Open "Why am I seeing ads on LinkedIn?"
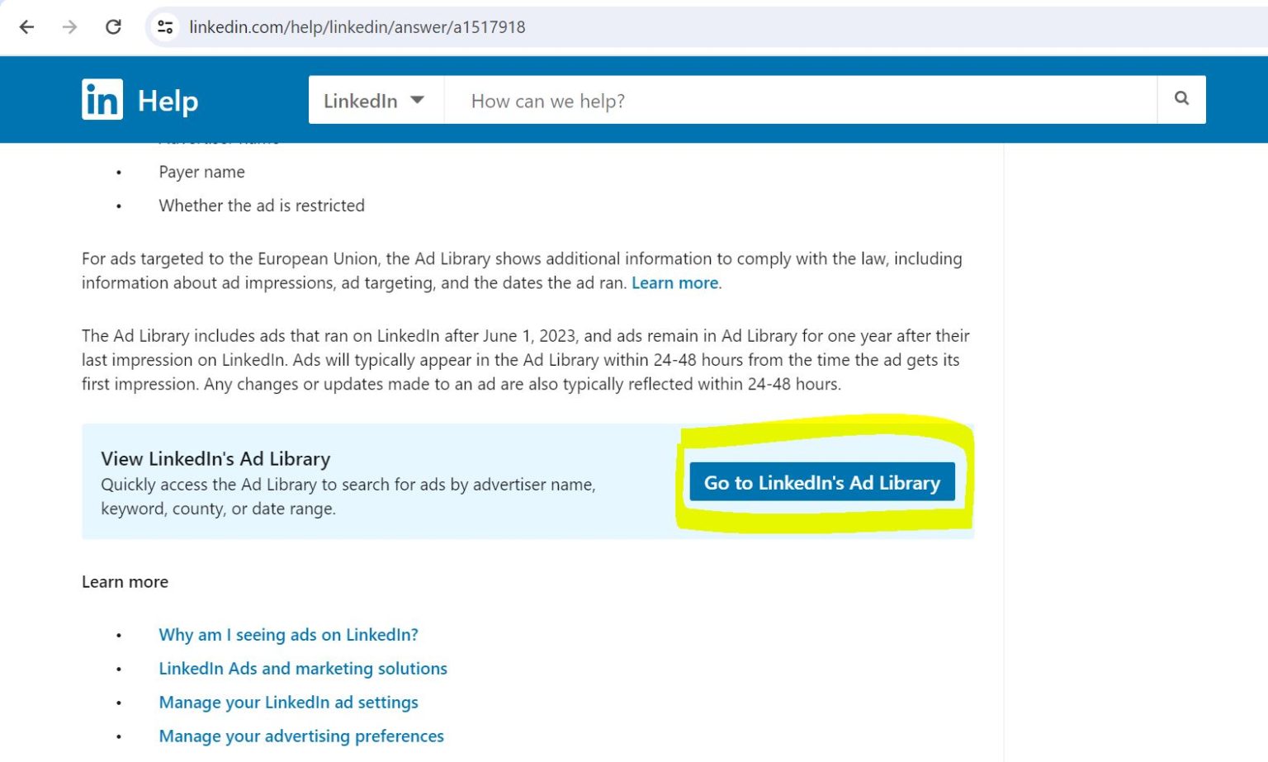Image resolution: width=1268 pixels, height=762 pixels. coord(288,634)
